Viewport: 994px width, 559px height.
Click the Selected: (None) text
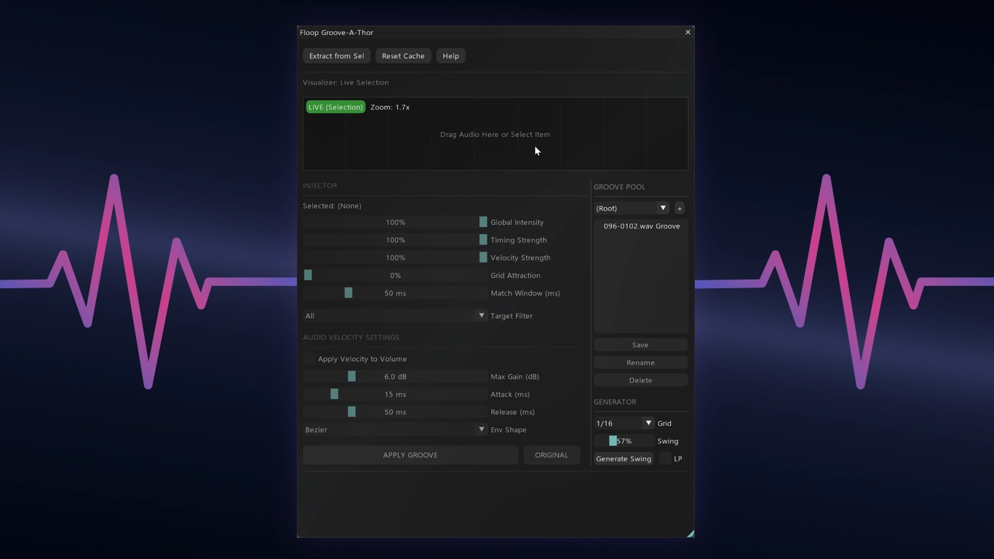(x=333, y=206)
